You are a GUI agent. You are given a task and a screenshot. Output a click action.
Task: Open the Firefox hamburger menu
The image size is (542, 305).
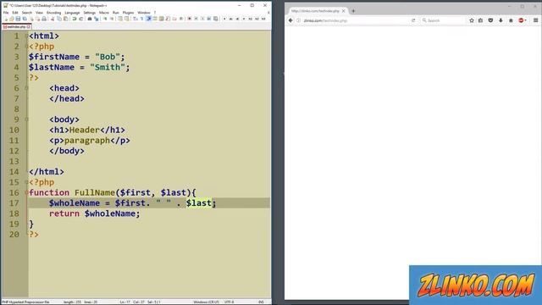pos(535,20)
